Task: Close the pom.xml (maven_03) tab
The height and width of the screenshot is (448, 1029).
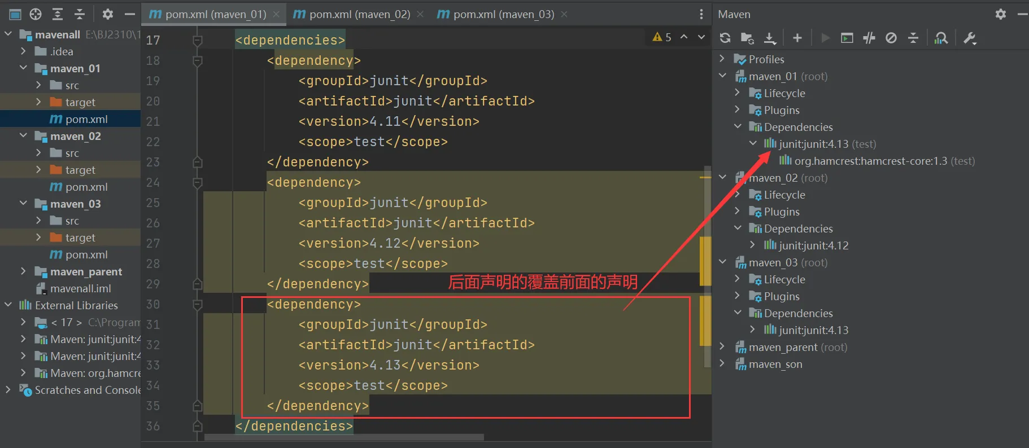Action: coord(564,14)
